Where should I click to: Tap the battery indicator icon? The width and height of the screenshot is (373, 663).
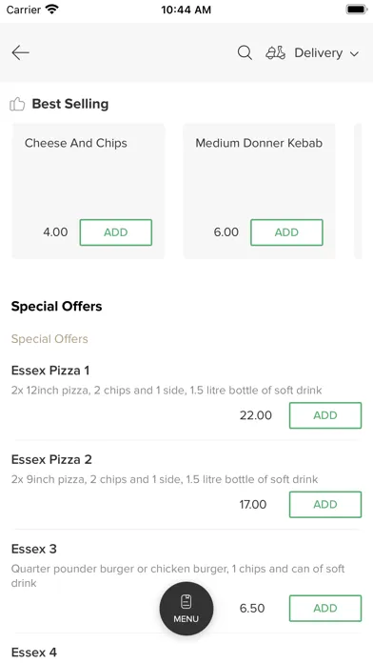[357, 10]
